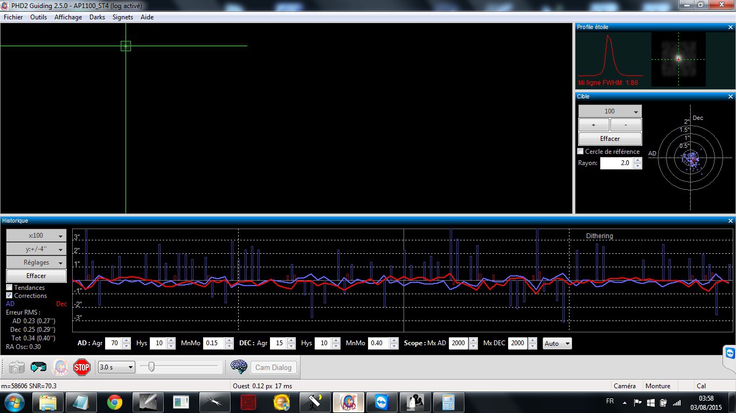Click the Rayon value field

(x=617, y=163)
